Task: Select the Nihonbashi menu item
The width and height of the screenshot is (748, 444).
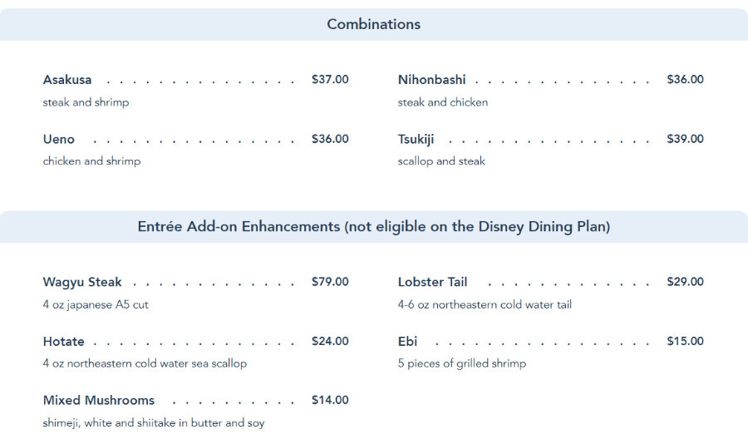Action: point(431,80)
